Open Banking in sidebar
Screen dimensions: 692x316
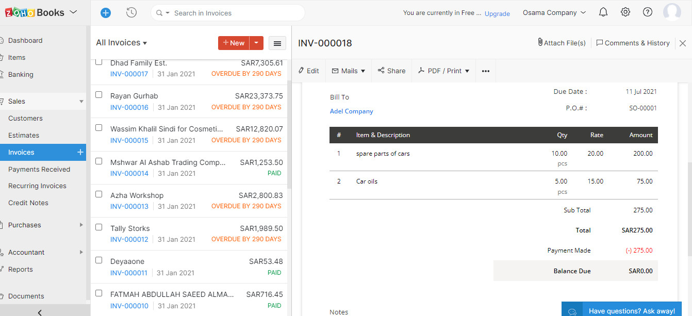tap(21, 75)
